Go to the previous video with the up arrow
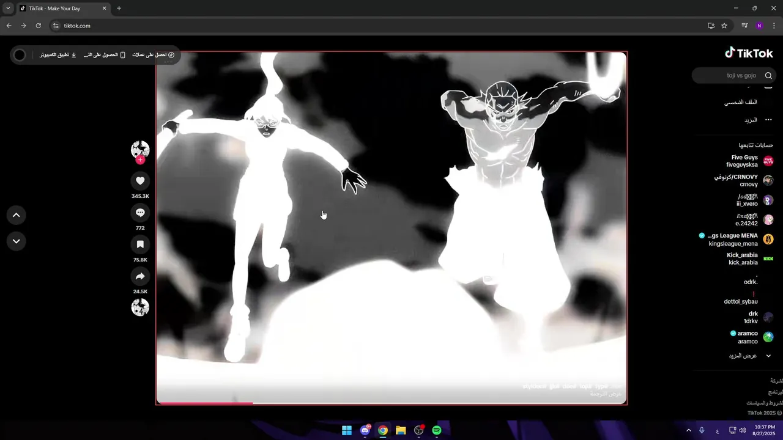 point(17,215)
